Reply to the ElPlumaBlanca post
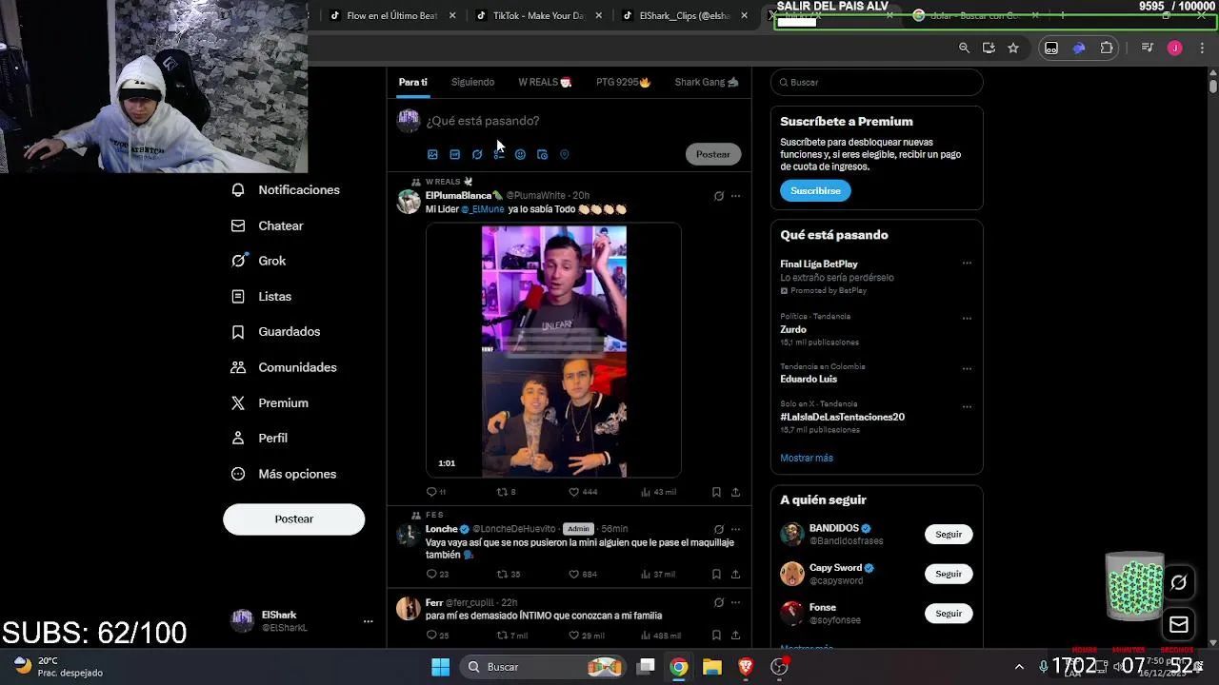The height and width of the screenshot is (685, 1219). [x=435, y=492]
